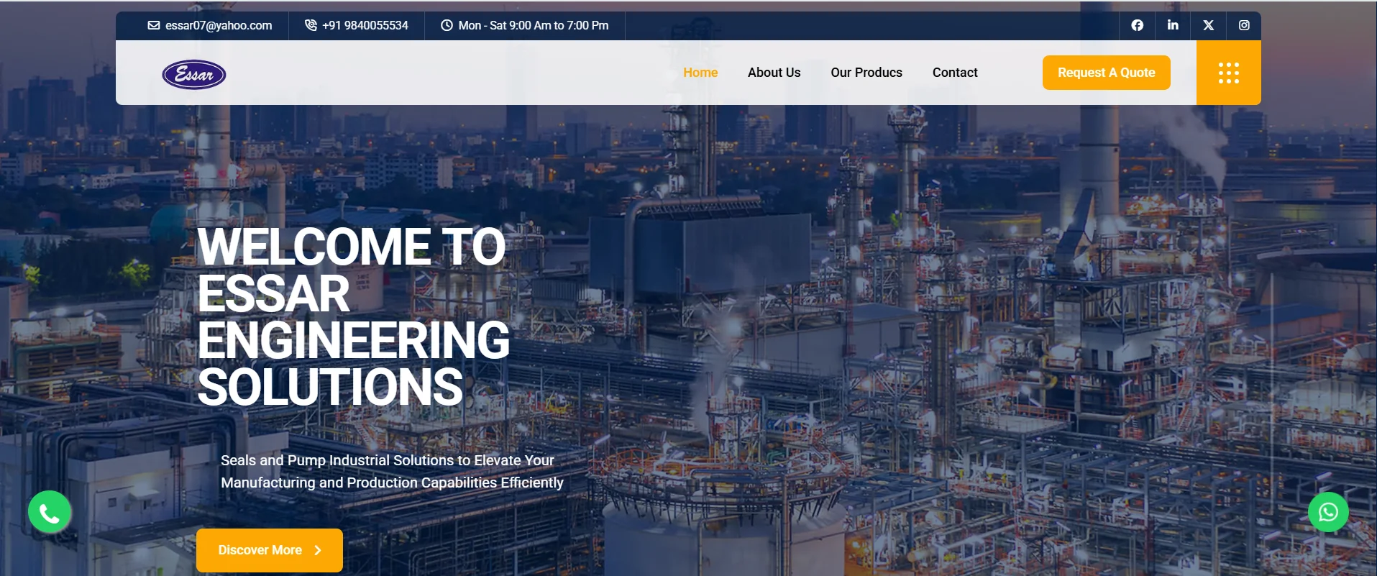
Task: Open the orange grid menu icon
Action: point(1229,73)
